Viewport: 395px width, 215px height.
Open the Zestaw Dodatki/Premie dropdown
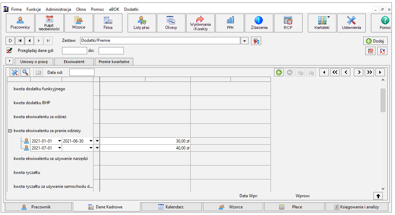(x=244, y=41)
